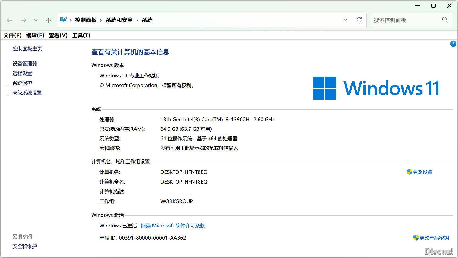458x258 pixels.
Task: Click the search magnifier icon
Action: [445, 20]
